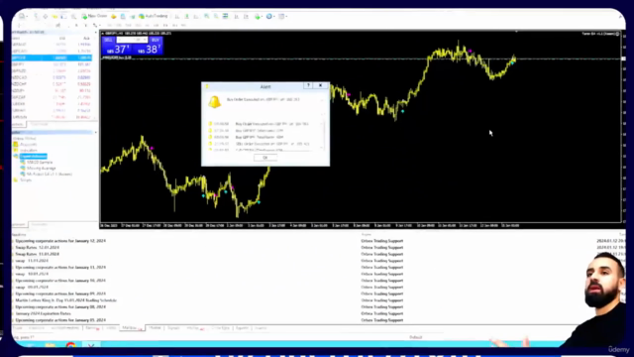Click the zoom magnifier toolbar icon left of New Order

(73, 16)
